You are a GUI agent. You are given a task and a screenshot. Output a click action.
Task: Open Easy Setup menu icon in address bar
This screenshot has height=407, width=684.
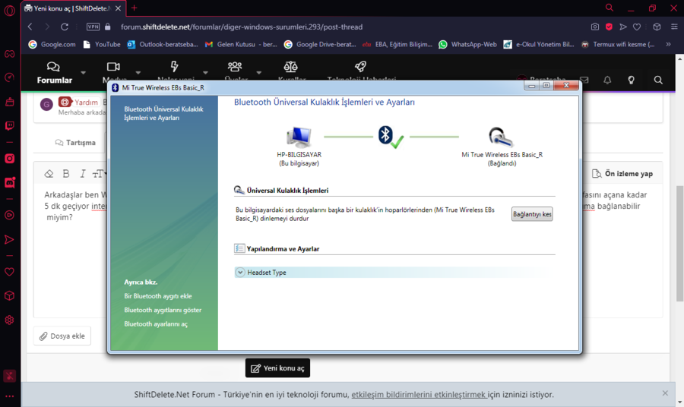[x=674, y=27]
